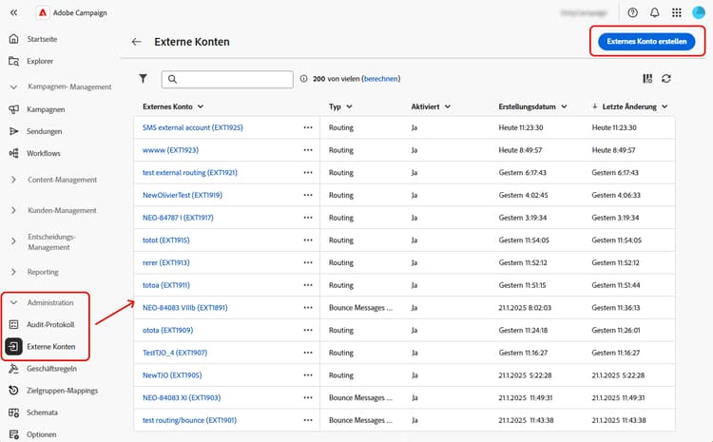The image size is (713, 442).
Task: Click into the search field
Action: pyautogui.click(x=228, y=79)
